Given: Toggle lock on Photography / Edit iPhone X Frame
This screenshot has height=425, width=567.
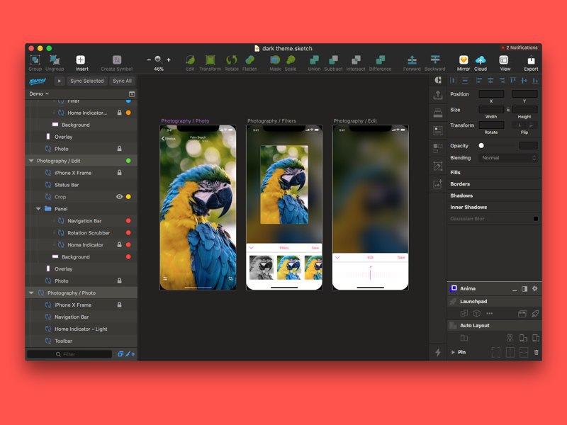Looking at the screenshot, I should click(119, 173).
